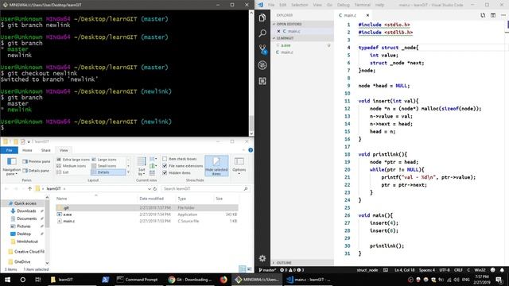Select Extra large icons layout

(x=73, y=160)
